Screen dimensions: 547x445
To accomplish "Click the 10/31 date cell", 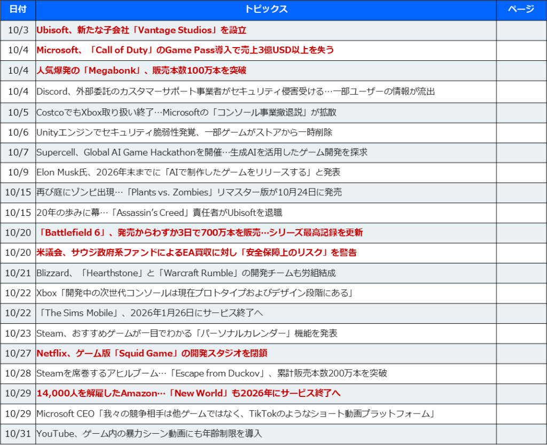I will pyautogui.click(x=18, y=434).
